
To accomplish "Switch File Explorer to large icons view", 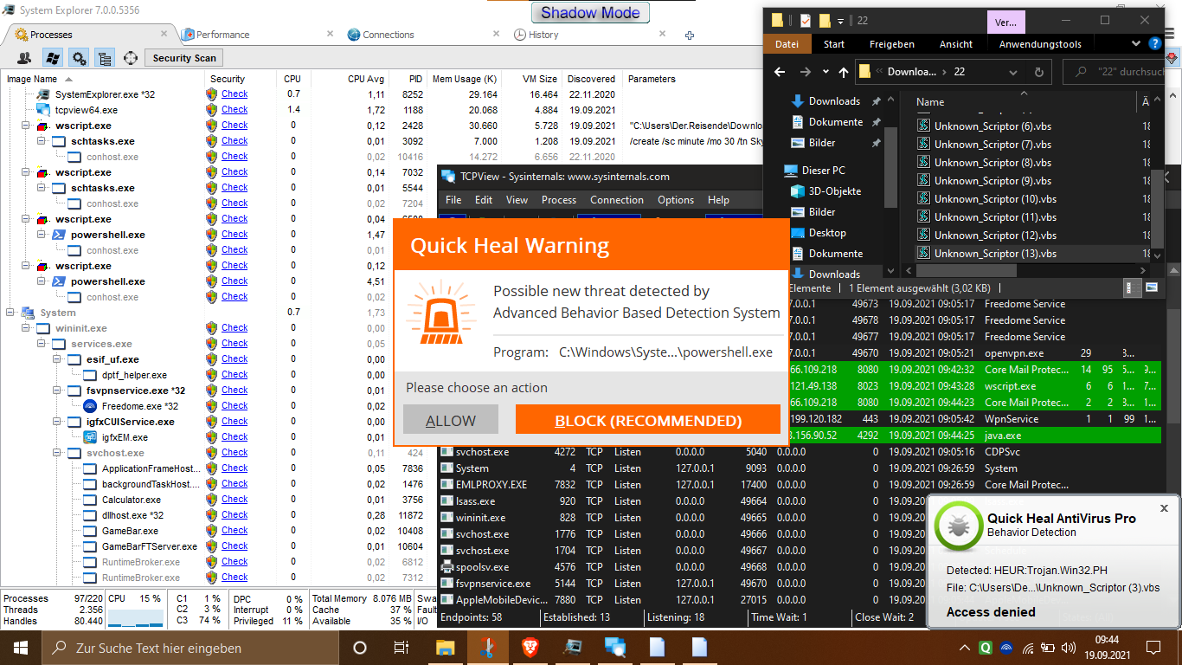I will tap(1152, 287).
